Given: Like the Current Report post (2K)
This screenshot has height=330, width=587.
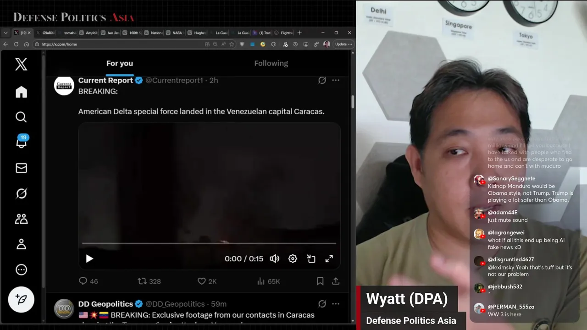Looking at the screenshot, I should [x=207, y=281].
